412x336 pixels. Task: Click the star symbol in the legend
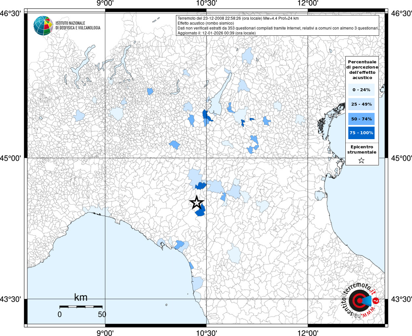click(361, 160)
